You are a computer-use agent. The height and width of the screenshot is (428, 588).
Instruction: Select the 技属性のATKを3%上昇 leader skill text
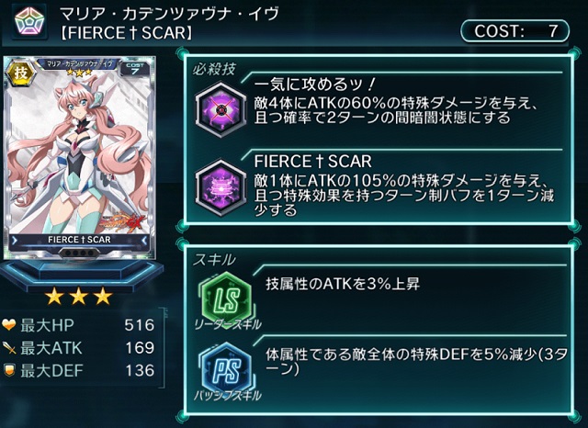point(343,284)
